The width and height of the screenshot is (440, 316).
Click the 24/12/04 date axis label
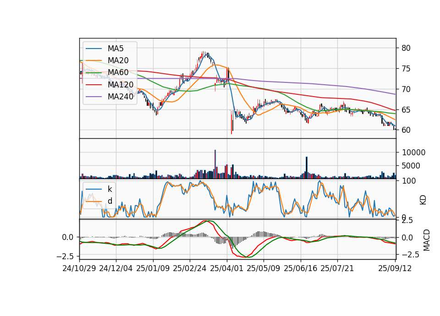pos(116,268)
